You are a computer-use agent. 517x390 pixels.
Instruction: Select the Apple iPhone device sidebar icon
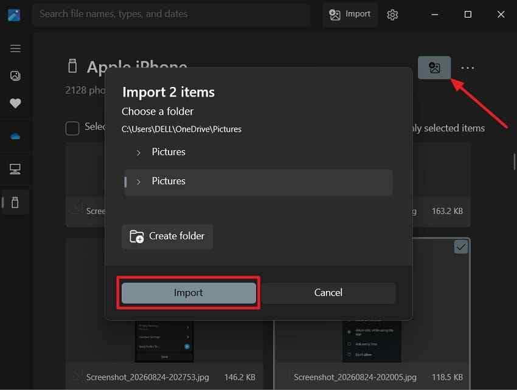(15, 202)
